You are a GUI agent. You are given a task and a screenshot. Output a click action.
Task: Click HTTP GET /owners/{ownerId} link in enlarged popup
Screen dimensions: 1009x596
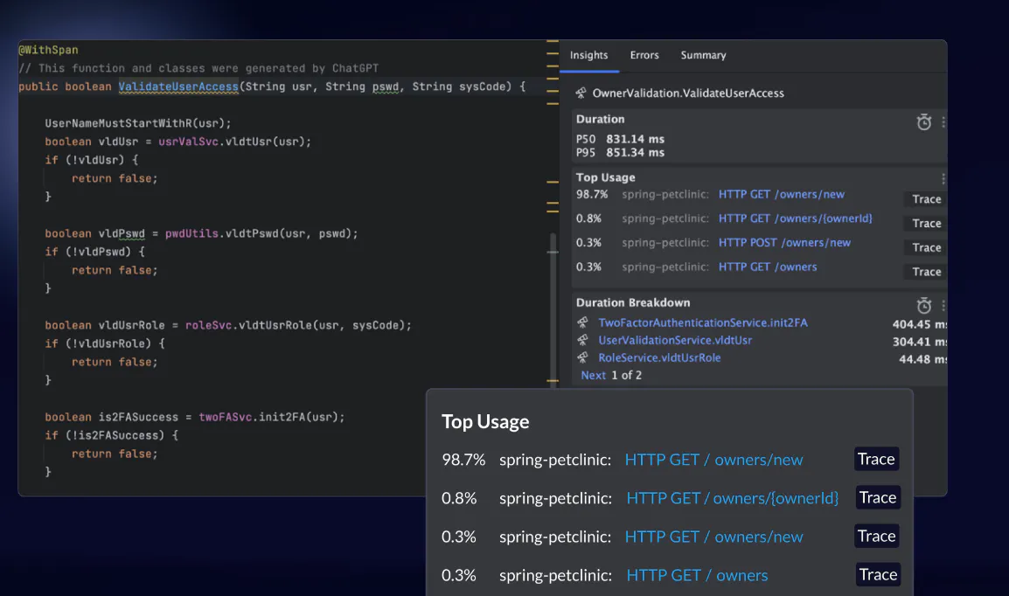click(x=733, y=498)
